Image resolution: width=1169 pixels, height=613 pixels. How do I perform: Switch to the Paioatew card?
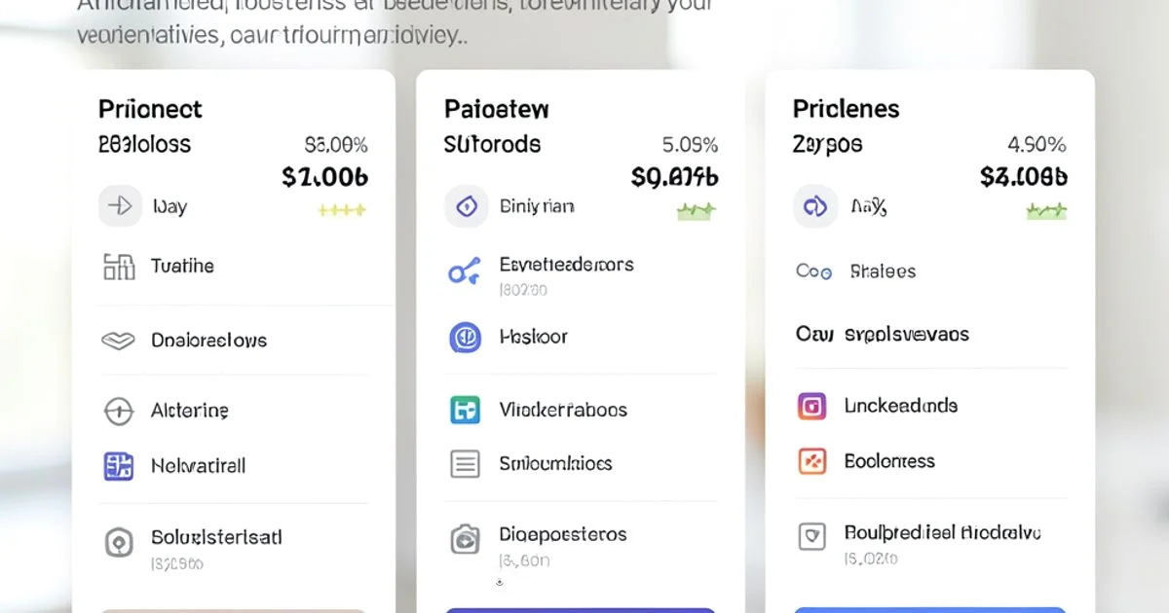click(x=497, y=109)
